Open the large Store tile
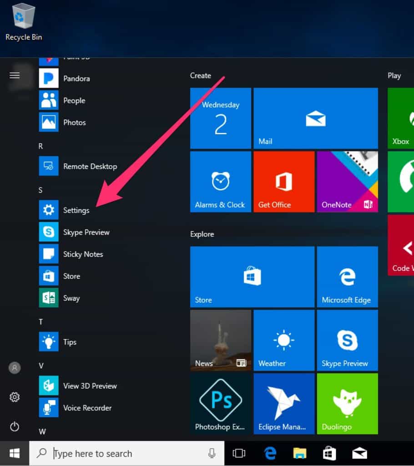Viewport: 414px width, 466px height. coord(252,277)
